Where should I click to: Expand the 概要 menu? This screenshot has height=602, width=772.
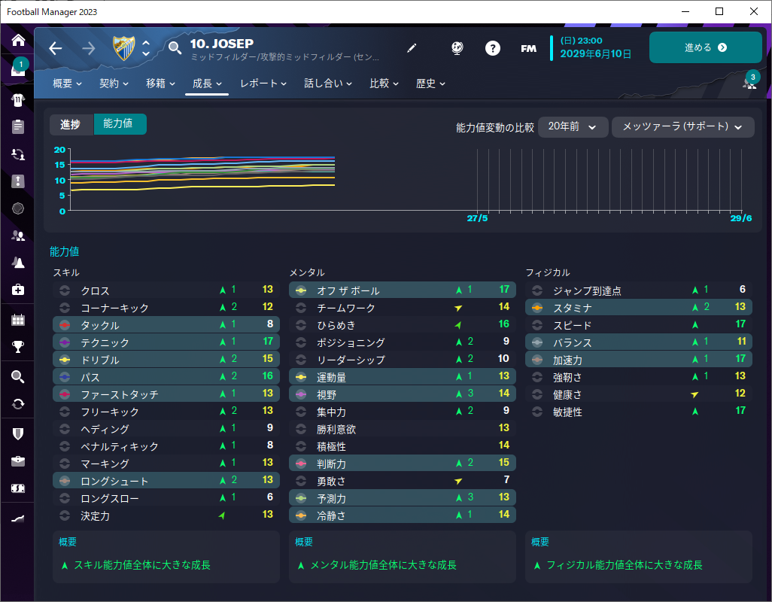point(67,84)
